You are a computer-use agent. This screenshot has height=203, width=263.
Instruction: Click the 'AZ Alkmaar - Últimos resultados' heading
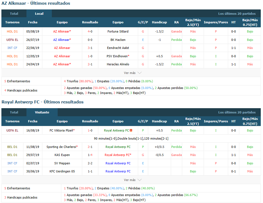36,3
